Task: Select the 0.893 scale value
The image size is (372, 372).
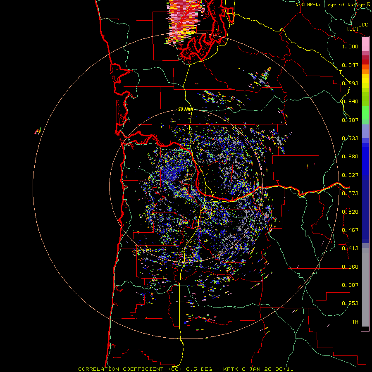Action: tap(350, 83)
